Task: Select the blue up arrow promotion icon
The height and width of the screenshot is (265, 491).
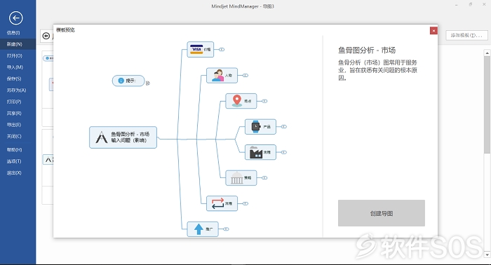Action: click(x=199, y=229)
